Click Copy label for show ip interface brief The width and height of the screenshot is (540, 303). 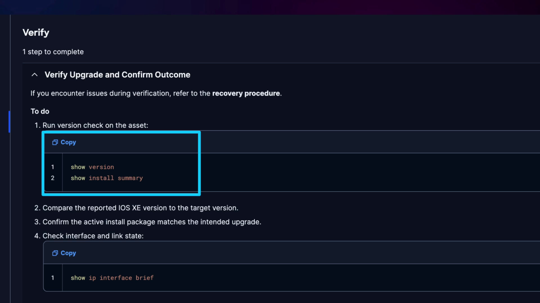click(x=68, y=253)
